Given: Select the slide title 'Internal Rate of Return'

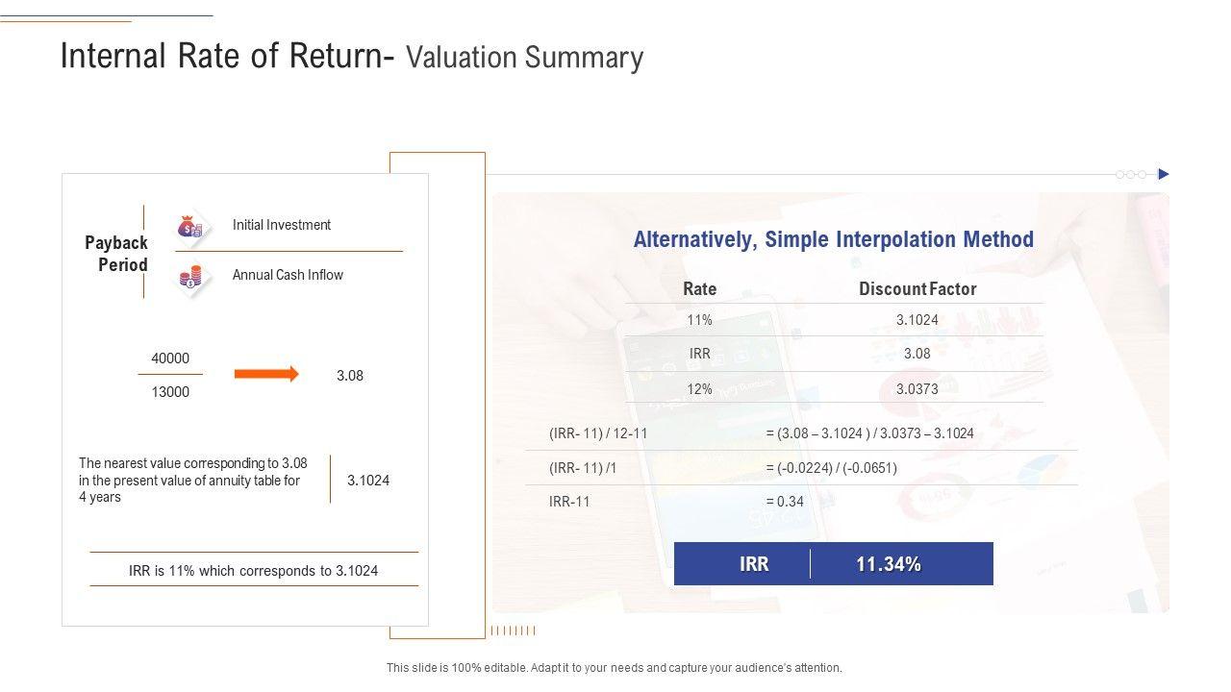Looking at the screenshot, I should point(221,57).
